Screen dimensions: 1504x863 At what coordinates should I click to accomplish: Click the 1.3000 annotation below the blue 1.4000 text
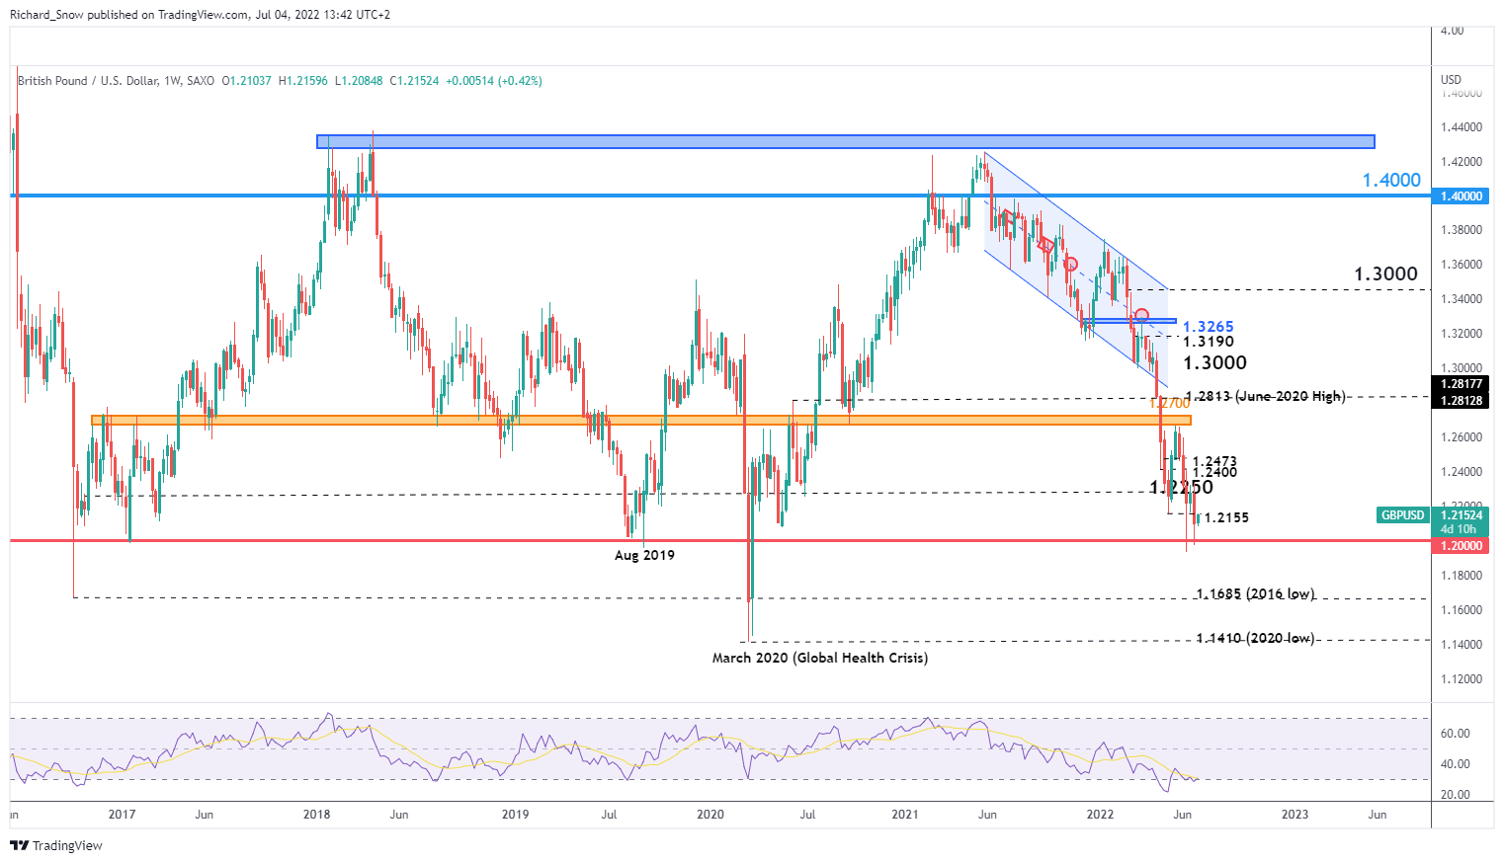pyautogui.click(x=1385, y=274)
